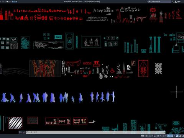Open object snap settings dropdown arrow

click(174, 136)
